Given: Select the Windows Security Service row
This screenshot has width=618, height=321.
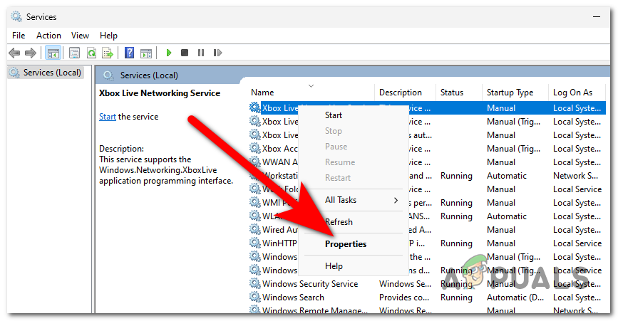Looking at the screenshot, I should pos(427,283).
